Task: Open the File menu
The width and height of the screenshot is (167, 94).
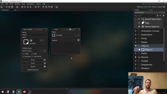Action: coord(2,4)
